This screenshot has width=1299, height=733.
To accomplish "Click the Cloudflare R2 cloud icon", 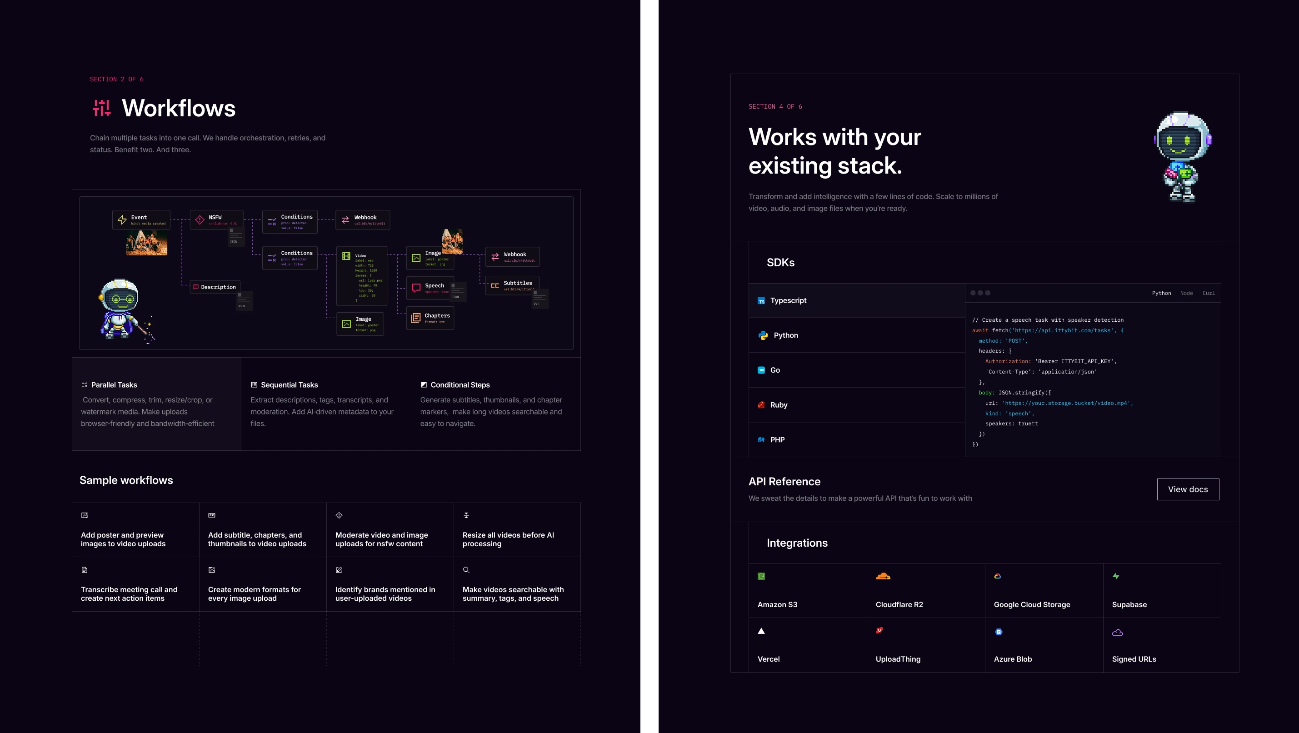I will click(x=883, y=576).
